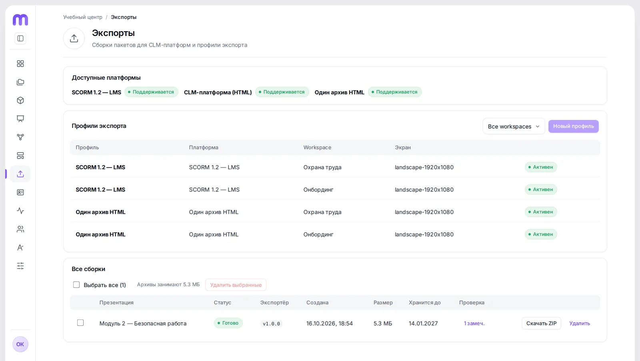Select the Один архив HTML Онбординг profile row

(x=335, y=234)
